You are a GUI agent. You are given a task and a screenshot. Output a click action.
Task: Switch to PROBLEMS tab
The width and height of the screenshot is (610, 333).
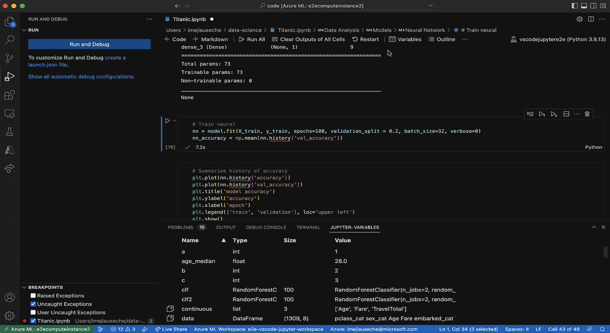(180, 227)
